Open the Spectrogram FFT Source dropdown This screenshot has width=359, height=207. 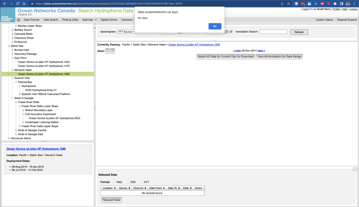click(126, 32)
